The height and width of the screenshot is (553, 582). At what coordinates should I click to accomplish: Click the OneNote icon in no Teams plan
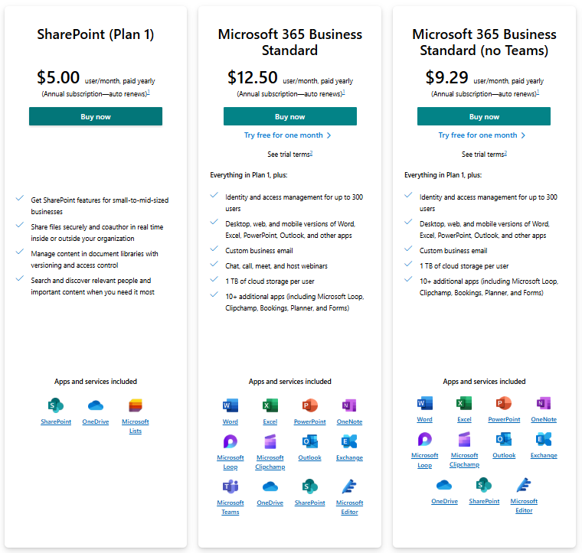click(x=544, y=403)
